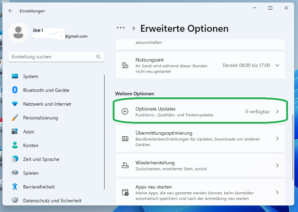Click the Datenschutz und Sicherheit shield icon
The image size is (298, 212).
[15, 201]
